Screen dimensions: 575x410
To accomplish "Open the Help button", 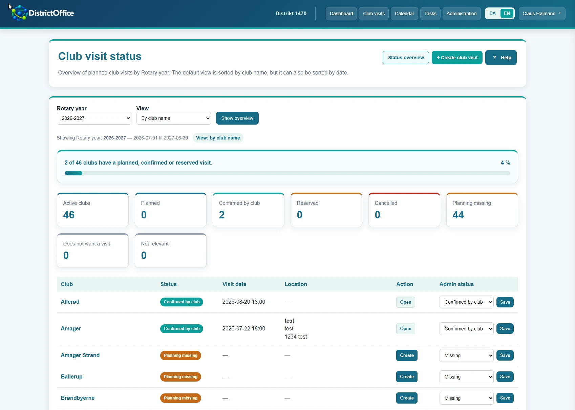I will pos(501,58).
